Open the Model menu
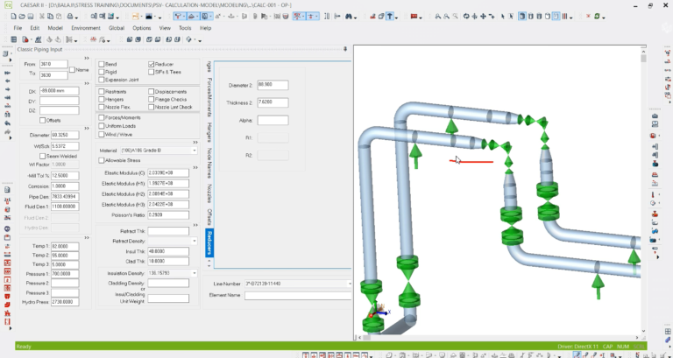 point(55,28)
